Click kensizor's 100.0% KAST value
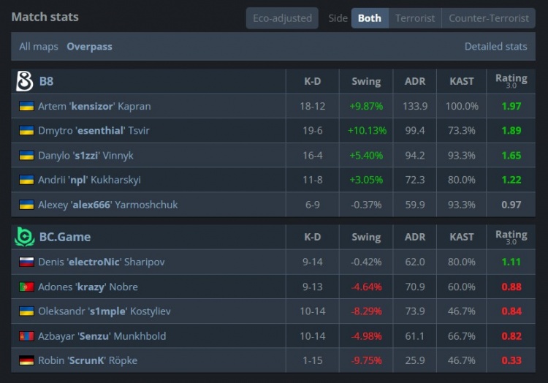 (x=462, y=106)
